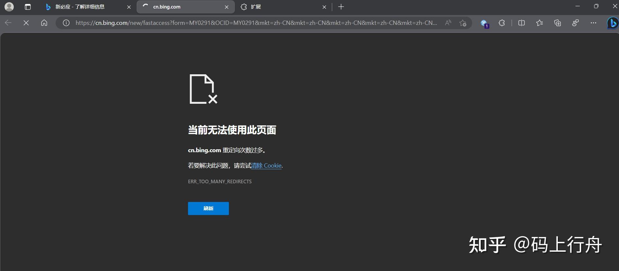Close the cn.bing.com tab

pos(227,7)
